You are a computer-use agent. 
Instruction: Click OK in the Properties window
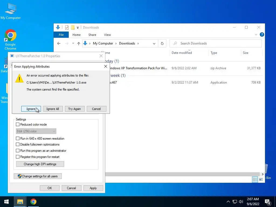coord(50,188)
